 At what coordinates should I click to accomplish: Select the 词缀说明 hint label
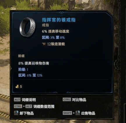point(29,100)
